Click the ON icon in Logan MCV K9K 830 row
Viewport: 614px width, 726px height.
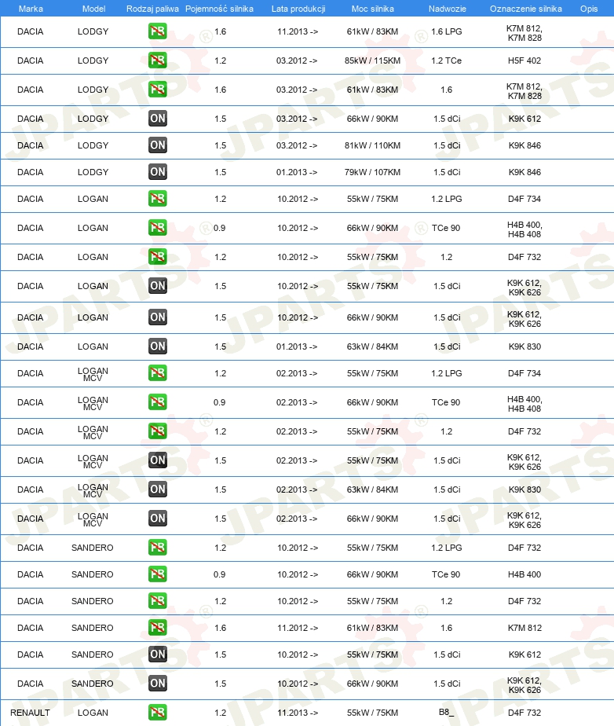[x=157, y=489]
